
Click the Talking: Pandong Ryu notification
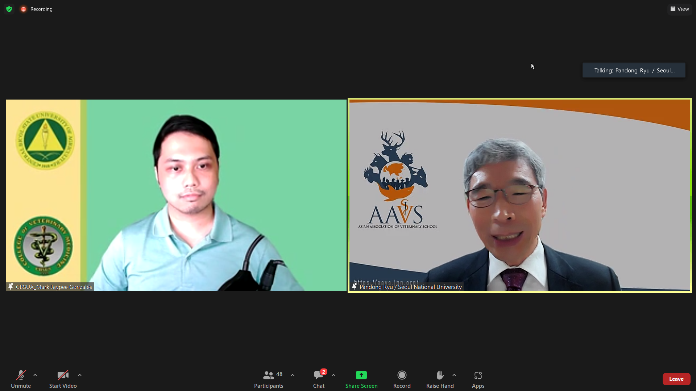click(x=634, y=71)
